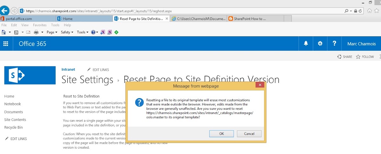381x154 pixels.
Task: Click the Home page icon in command bar
Action: 4,32
